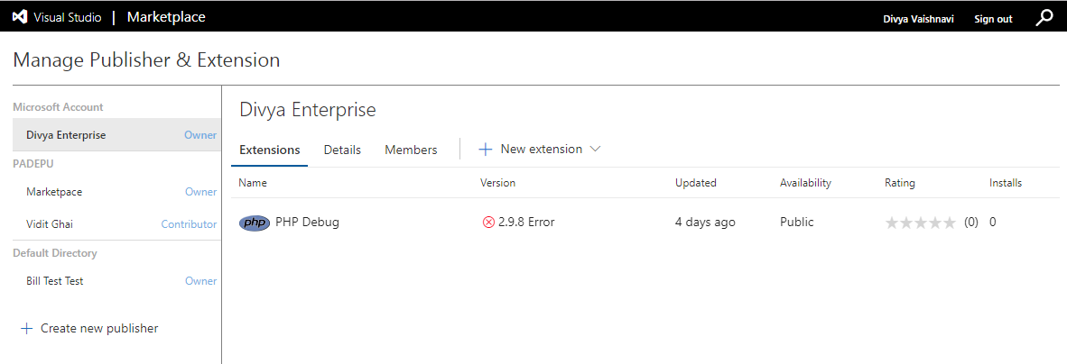The image size is (1067, 364).
Task: Click New extension button label
Action: pyautogui.click(x=542, y=149)
